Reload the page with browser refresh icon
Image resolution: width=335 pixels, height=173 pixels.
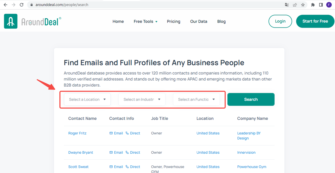(22, 5)
